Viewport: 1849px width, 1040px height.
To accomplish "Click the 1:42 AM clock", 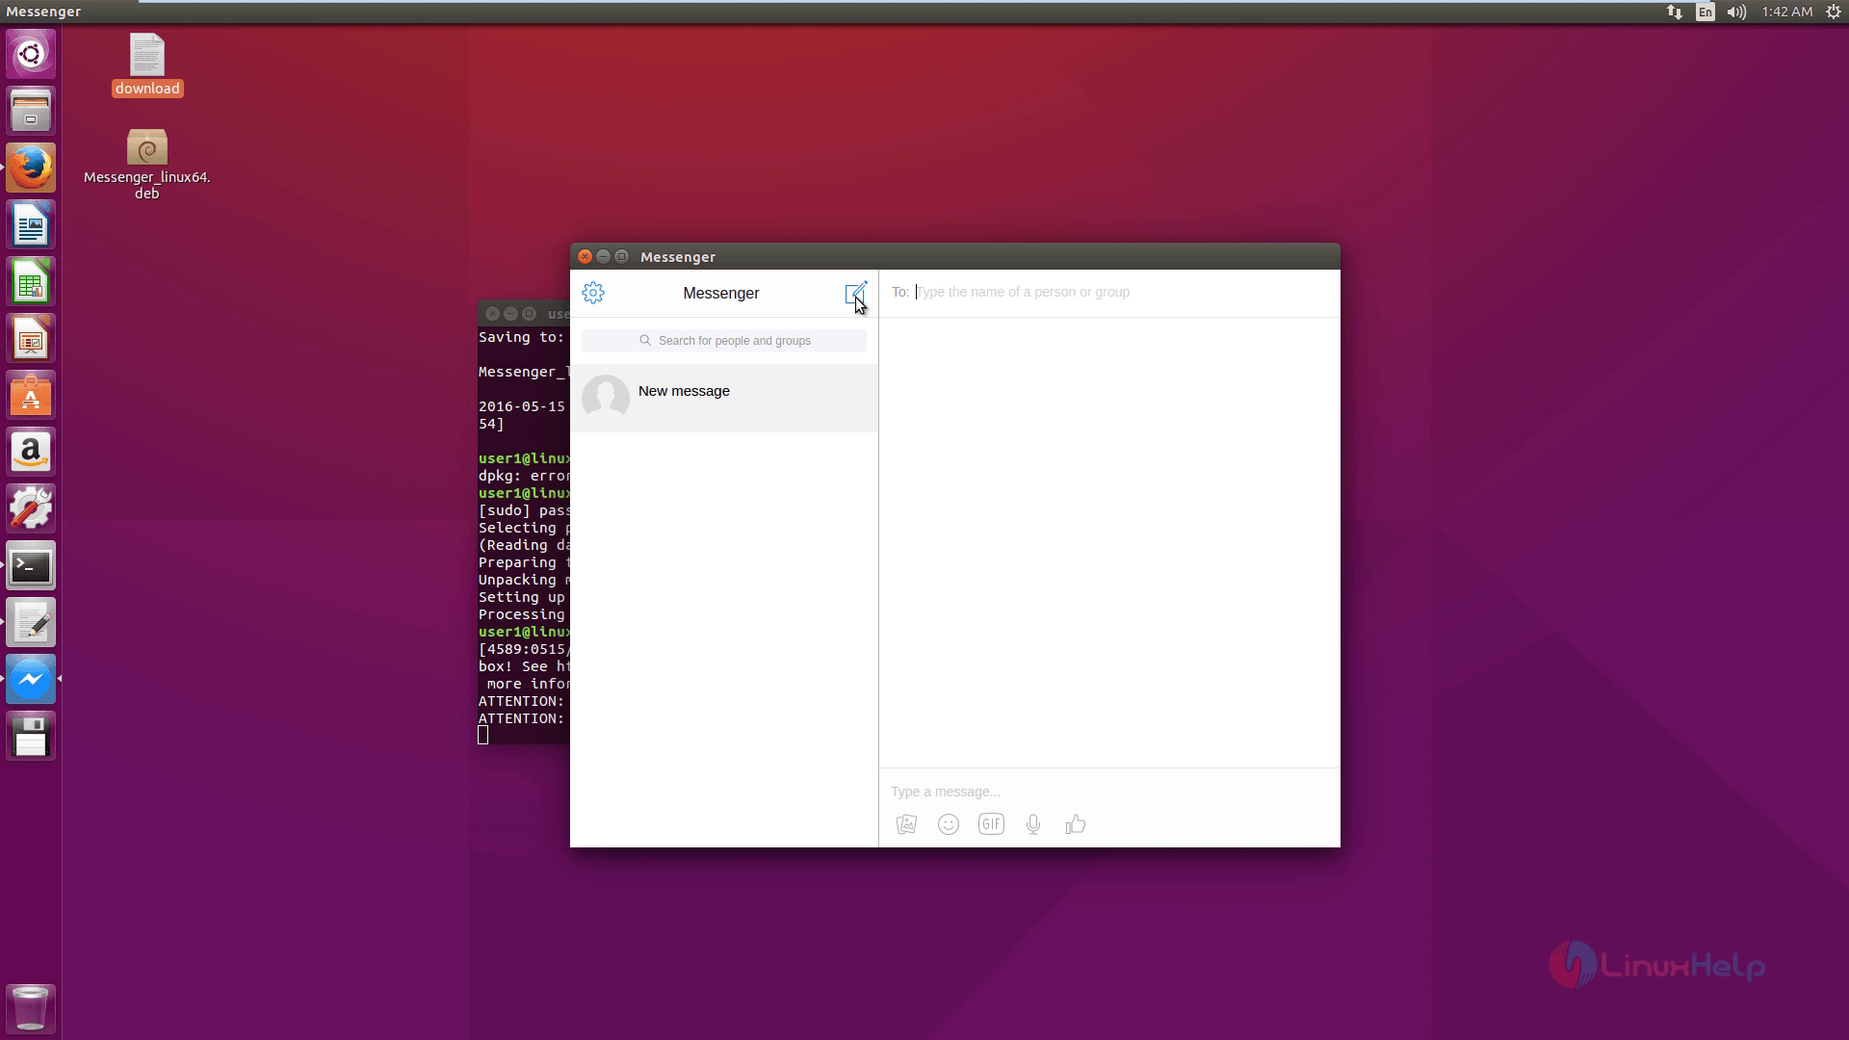I will coord(1787,12).
